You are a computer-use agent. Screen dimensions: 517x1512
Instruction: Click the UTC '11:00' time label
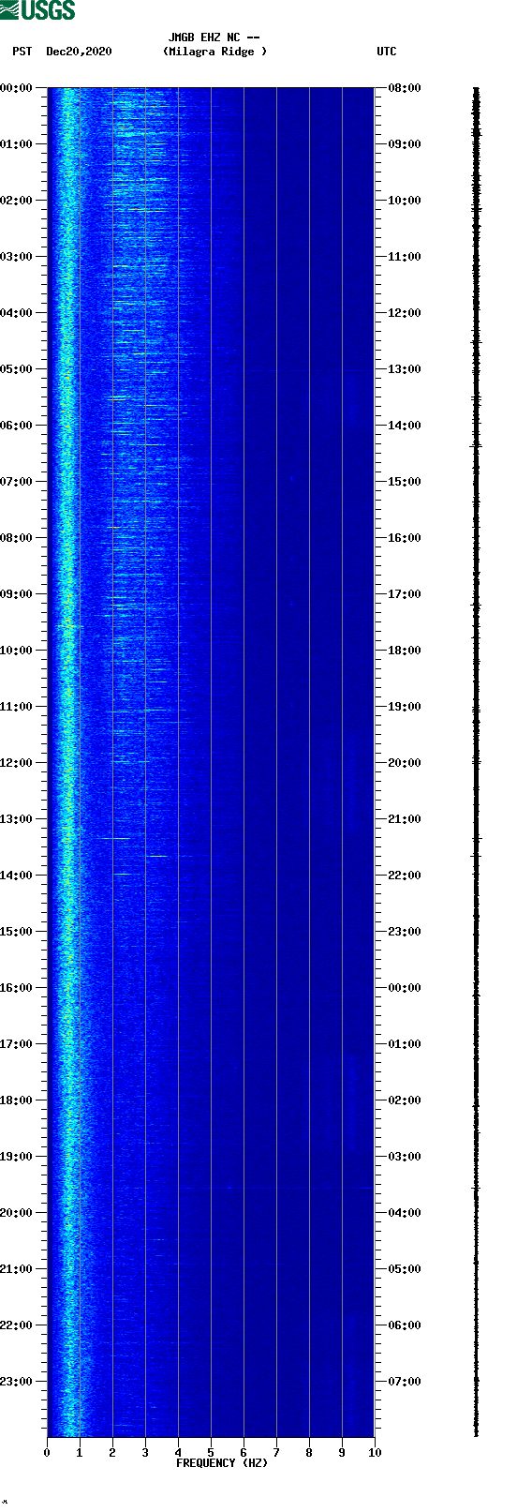(404, 257)
